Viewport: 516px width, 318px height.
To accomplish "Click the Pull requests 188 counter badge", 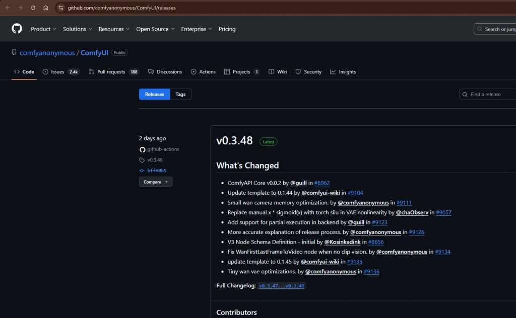I will point(134,71).
